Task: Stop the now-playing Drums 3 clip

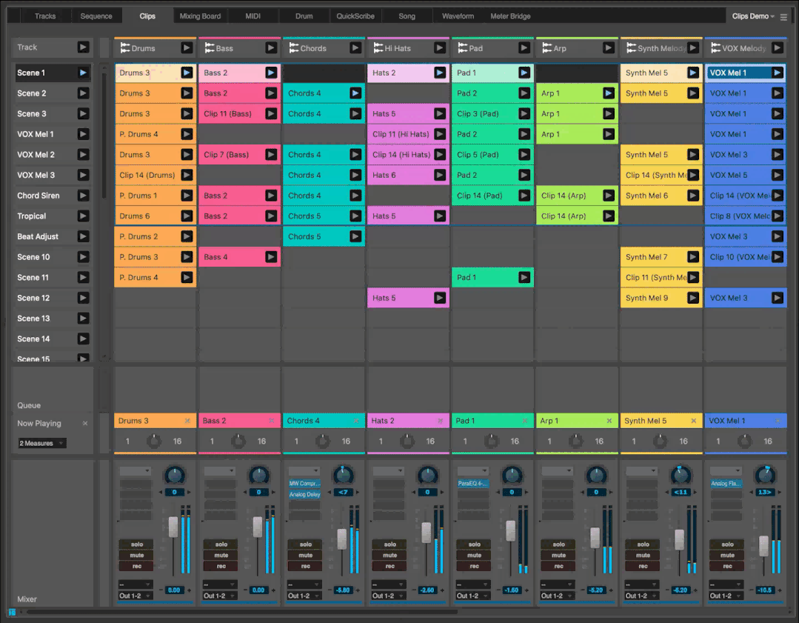Action: pos(187,421)
